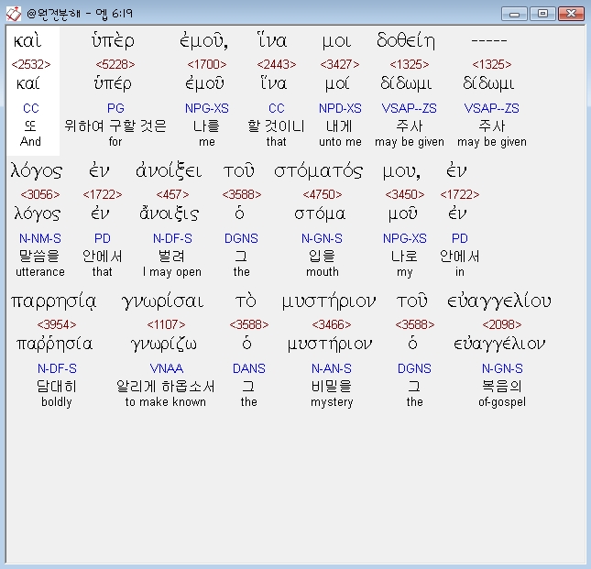Click the lemma στόμα
Screen dimensions: 591x569
point(320,214)
